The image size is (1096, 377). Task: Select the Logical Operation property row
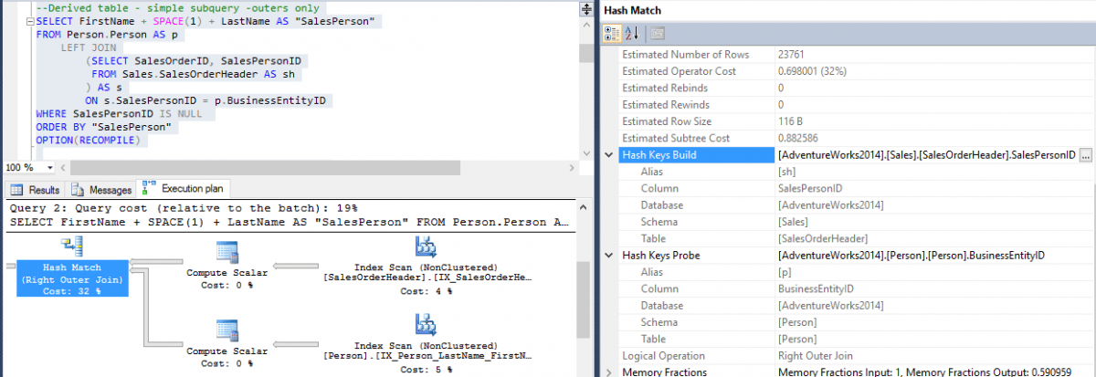coord(694,355)
